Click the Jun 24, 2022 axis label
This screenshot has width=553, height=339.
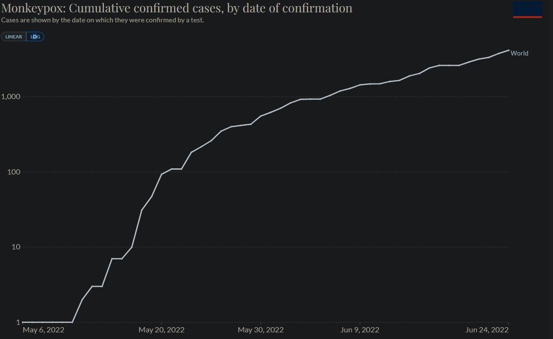pyautogui.click(x=487, y=330)
